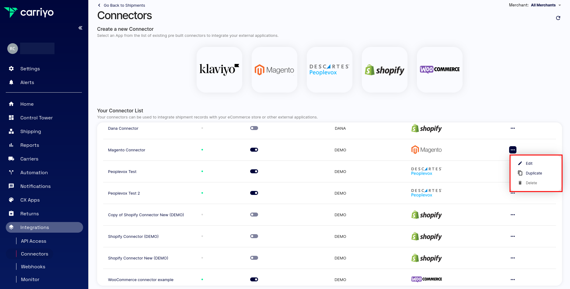Image resolution: width=570 pixels, height=289 pixels.
Task: Toggle the Shopify Connector New (DEMO) switch
Action: coord(254,258)
